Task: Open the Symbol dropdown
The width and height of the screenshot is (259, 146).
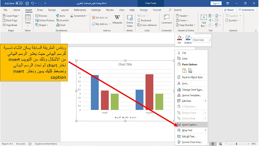Action: click(232, 20)
